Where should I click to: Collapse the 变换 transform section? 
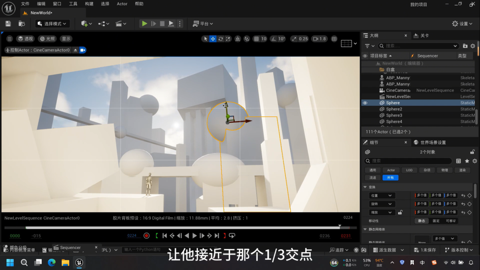[365, 187]
